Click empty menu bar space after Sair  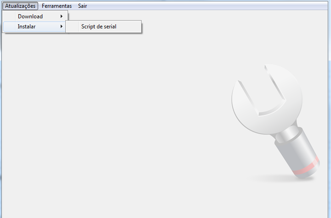207,6
